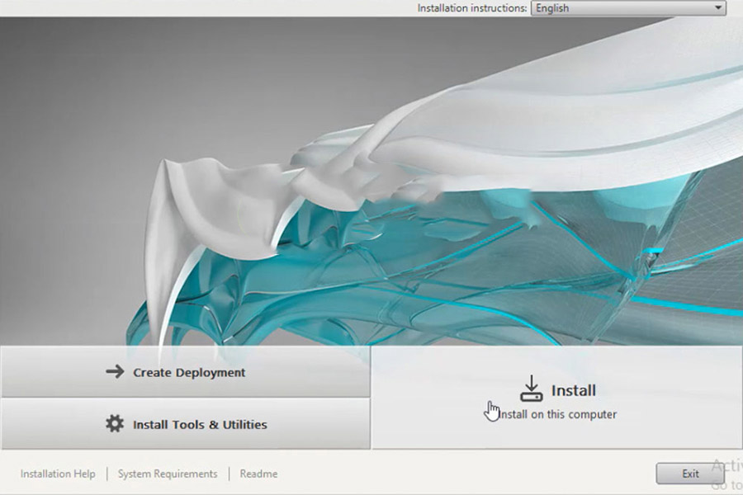The image size is (743, 495).
Task: Exit the installer with the Exit button
Action: 690,474
